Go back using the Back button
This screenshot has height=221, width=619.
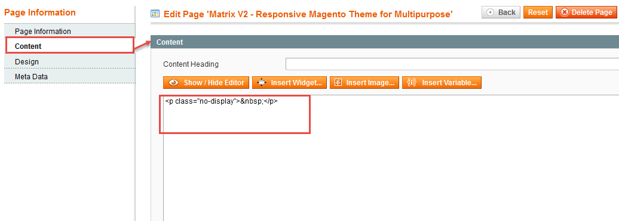click(x=501, y=13)
